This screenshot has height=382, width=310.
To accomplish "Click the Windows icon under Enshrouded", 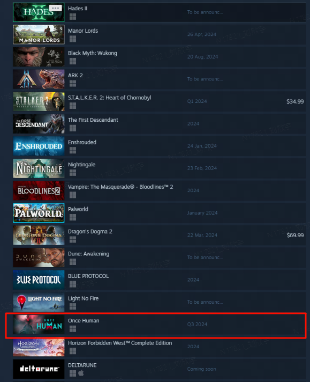I will (73, 150).
